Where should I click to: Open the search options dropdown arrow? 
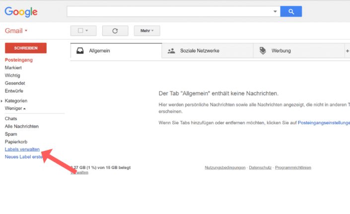275,11
